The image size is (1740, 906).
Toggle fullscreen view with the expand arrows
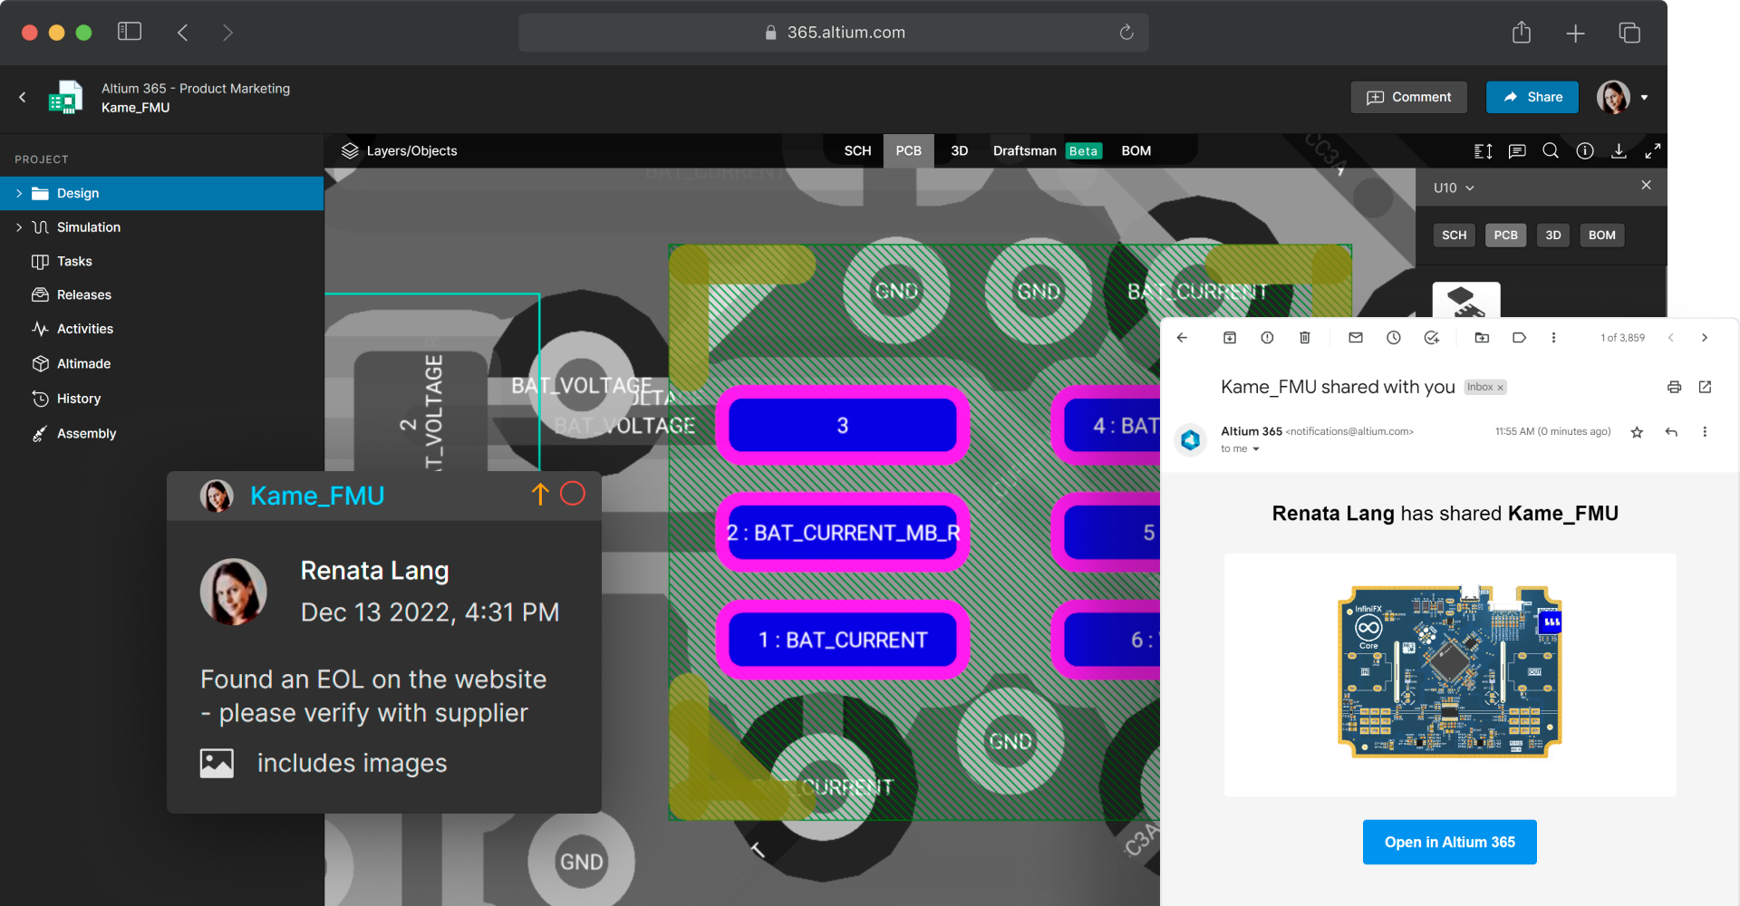[1653, 151]
